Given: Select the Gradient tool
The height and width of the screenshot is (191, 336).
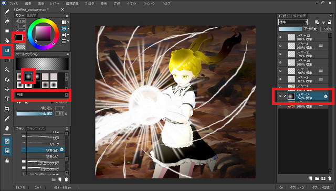Looking at the screenshot, I should tap(7, 50).
